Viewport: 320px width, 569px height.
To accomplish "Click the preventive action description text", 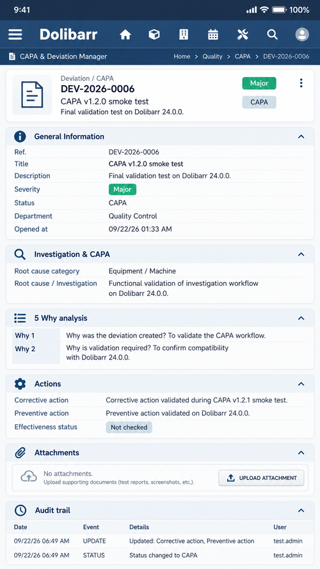I will click(x=178, y=413).
